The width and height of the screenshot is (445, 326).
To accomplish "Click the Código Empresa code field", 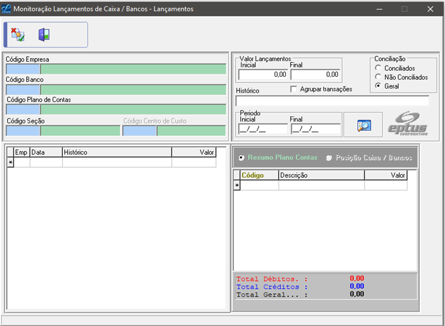I will click(23, 69).
